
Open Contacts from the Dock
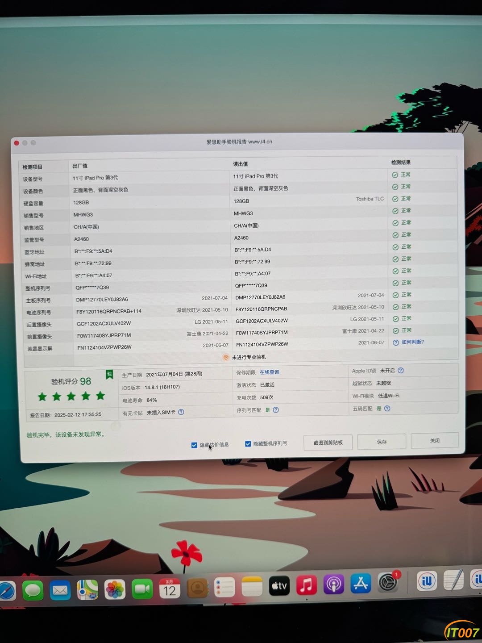click(x=197, y=588)
